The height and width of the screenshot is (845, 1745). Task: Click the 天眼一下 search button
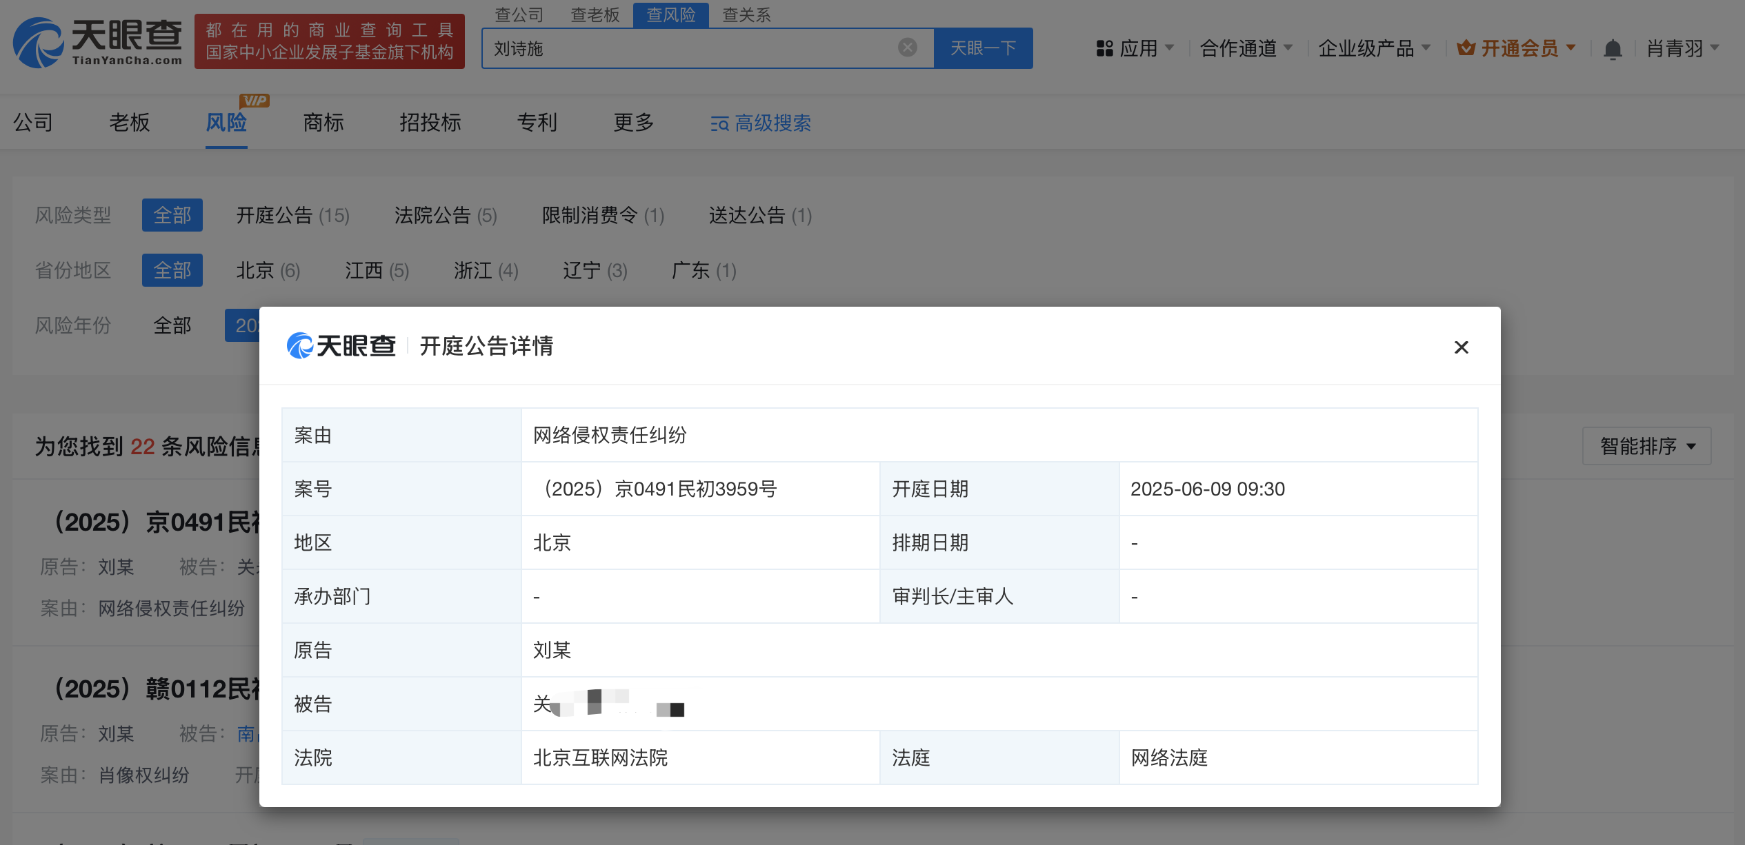(983, 48)
